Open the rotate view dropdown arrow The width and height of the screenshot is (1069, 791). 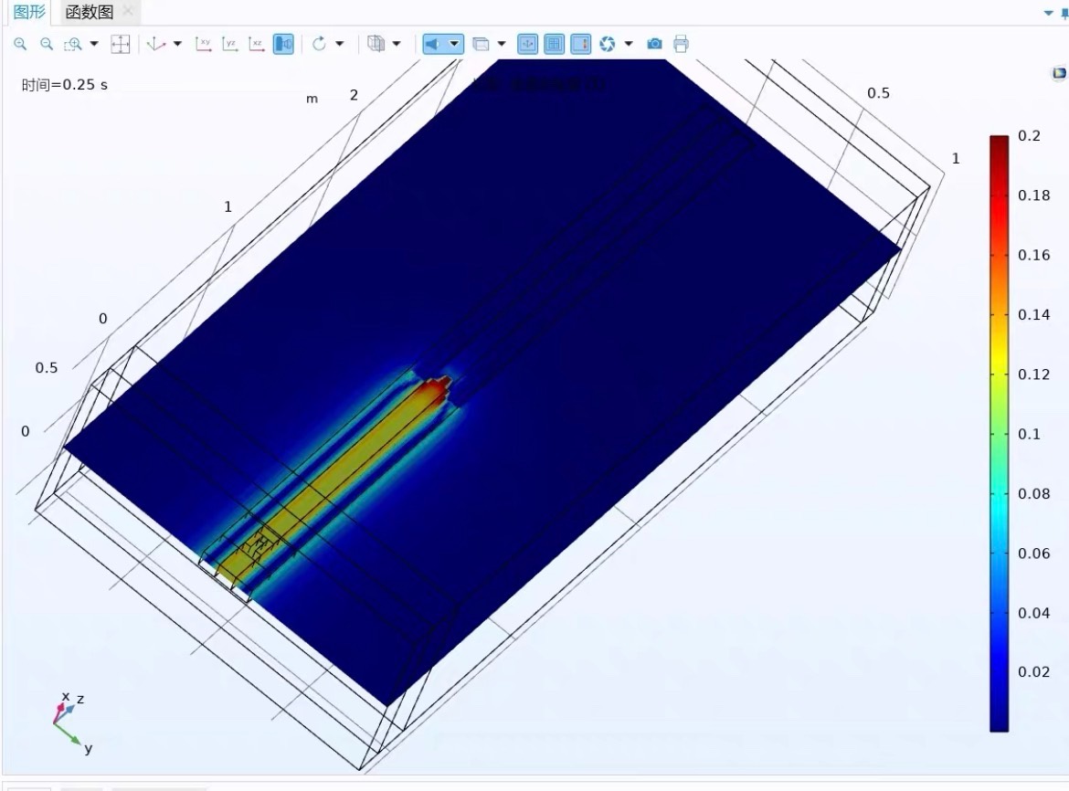pos(340,44)
